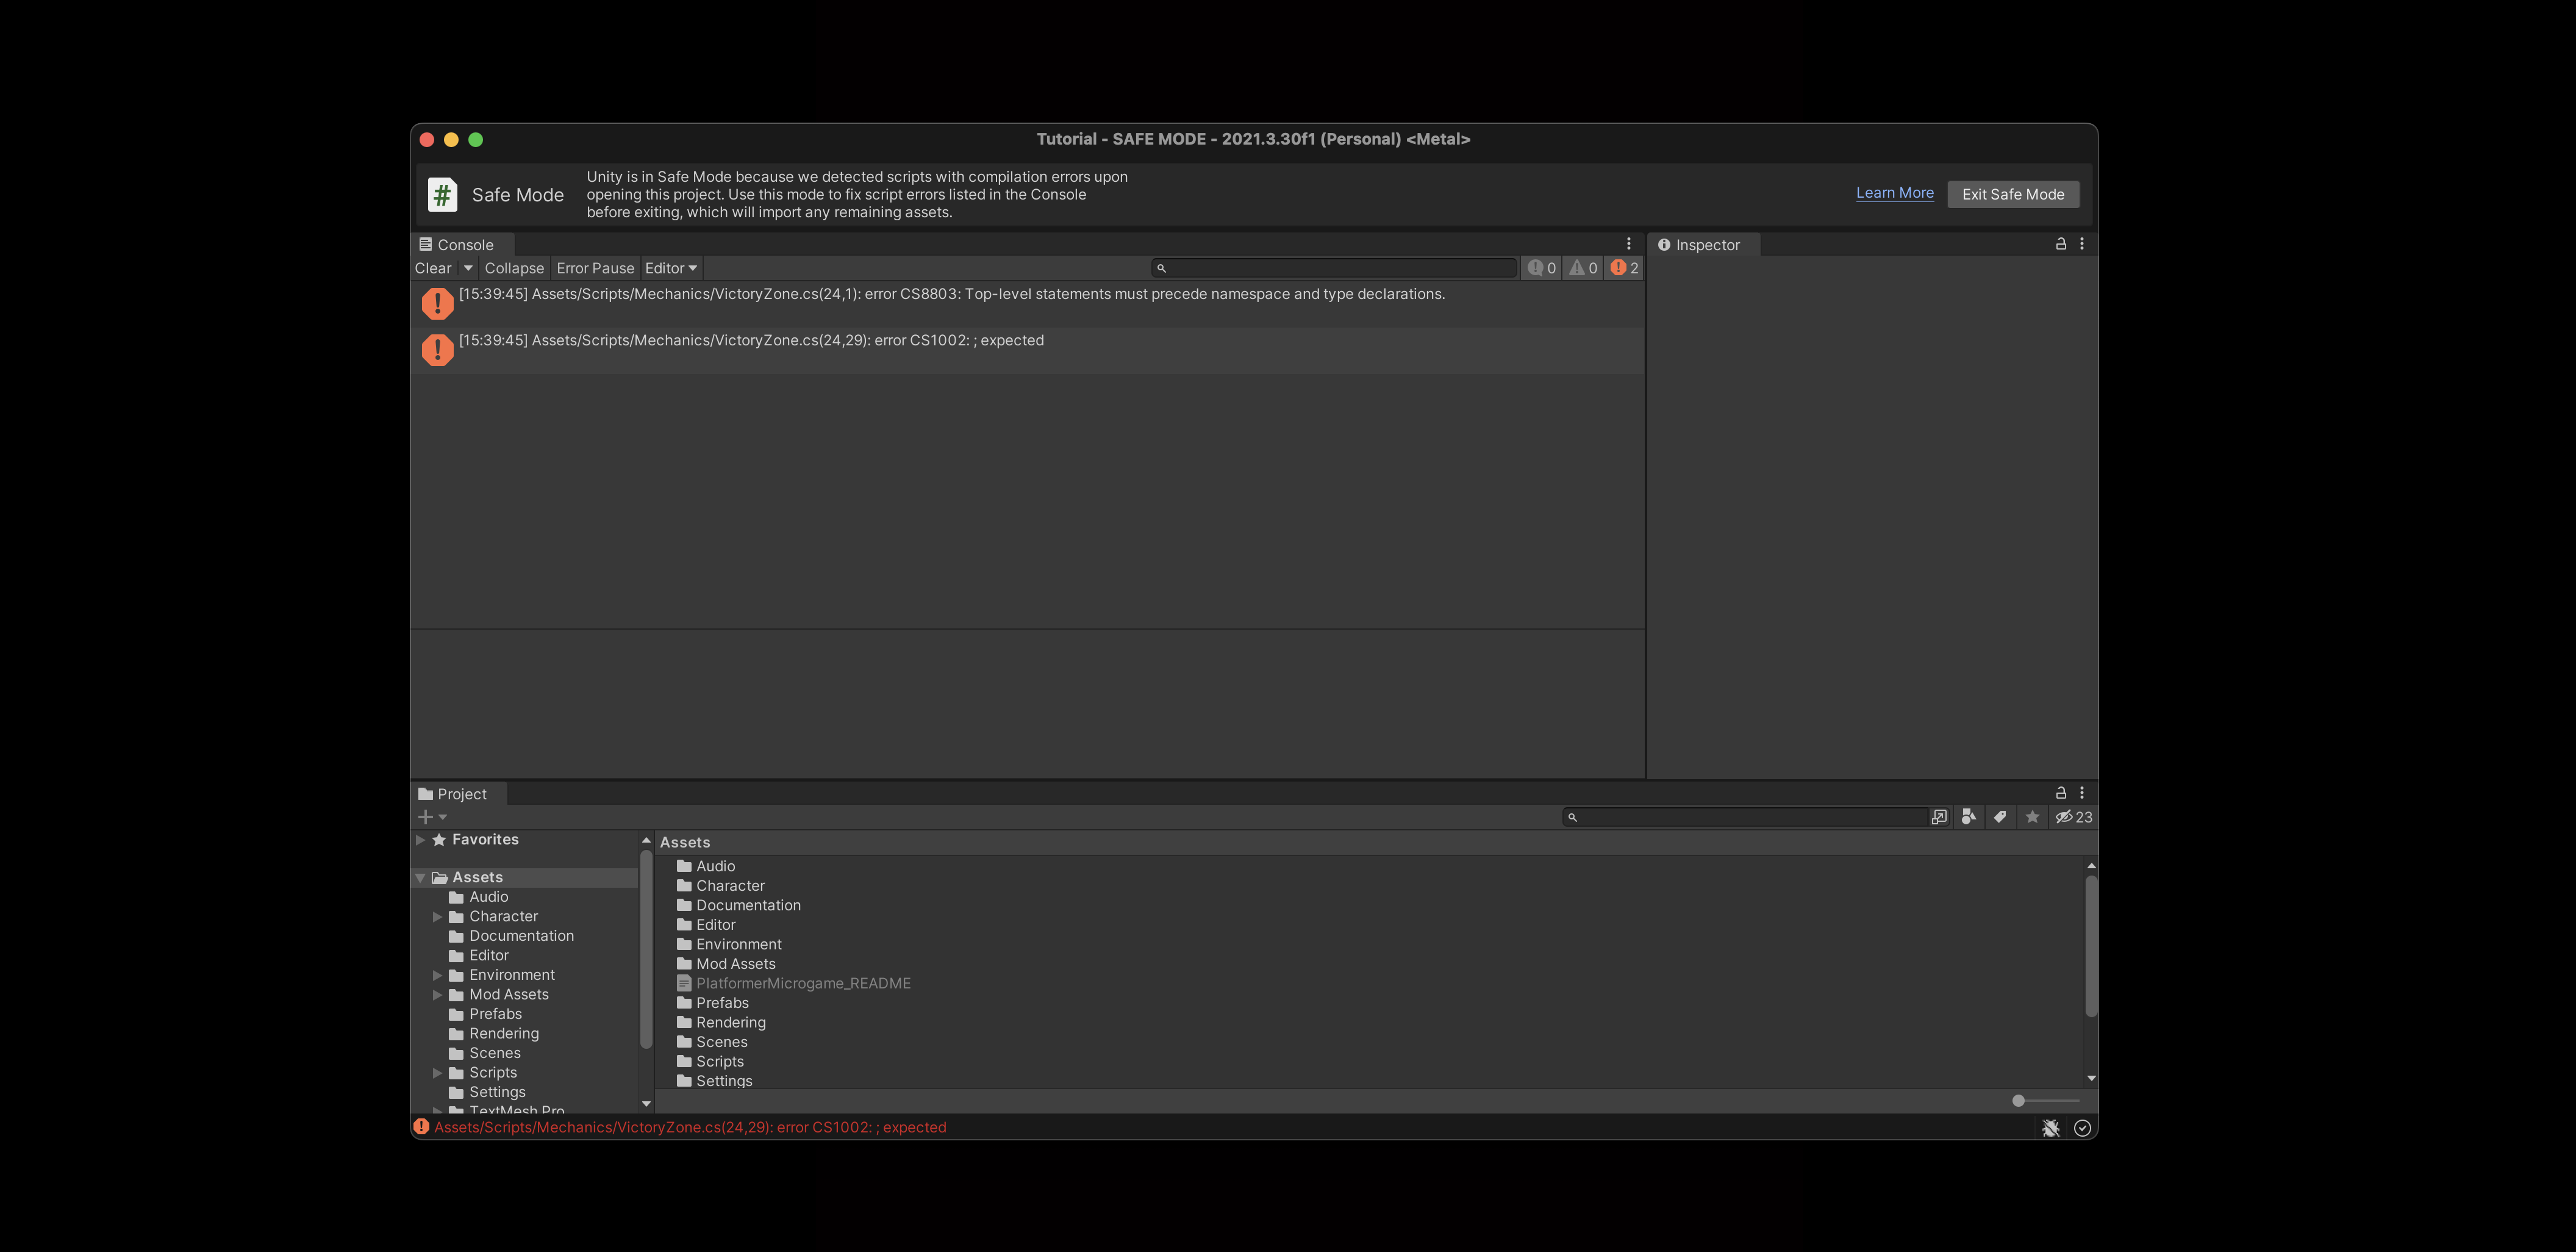Switch to the Project tab

tap(460, 794)
